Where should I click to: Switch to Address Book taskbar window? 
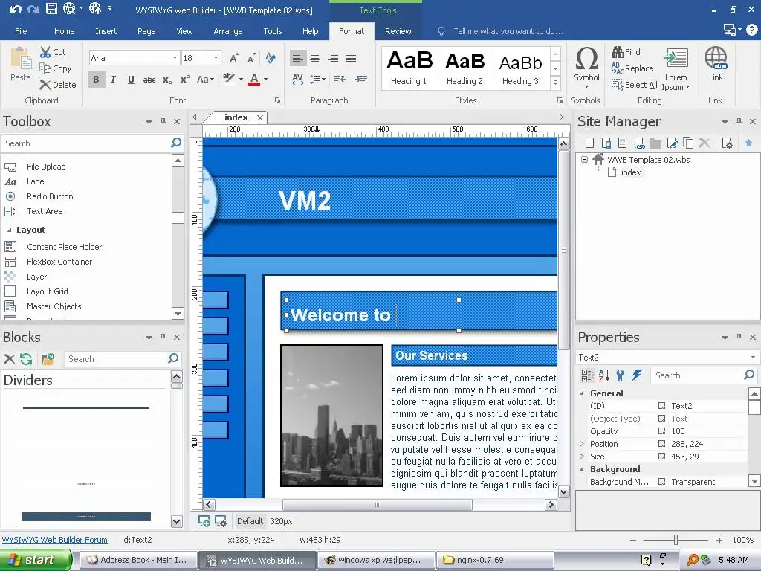tap(138, 560)
